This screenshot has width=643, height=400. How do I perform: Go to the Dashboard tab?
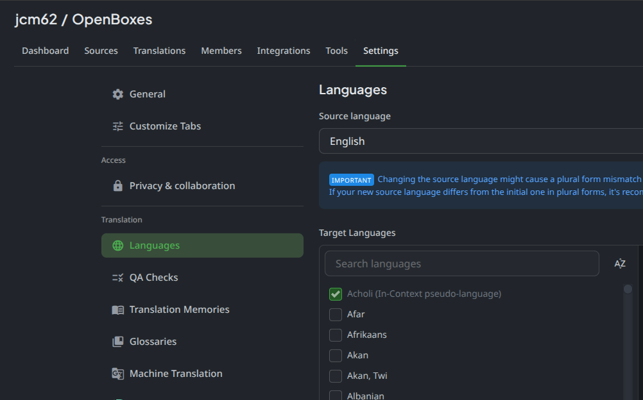45,51
